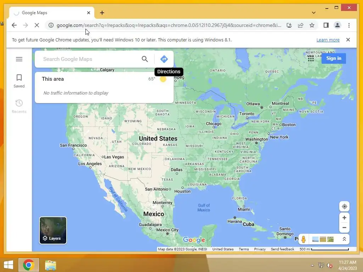Viewport: 363px width, 272px height.
Task: Show your location with the target icon
Action: 344,206
